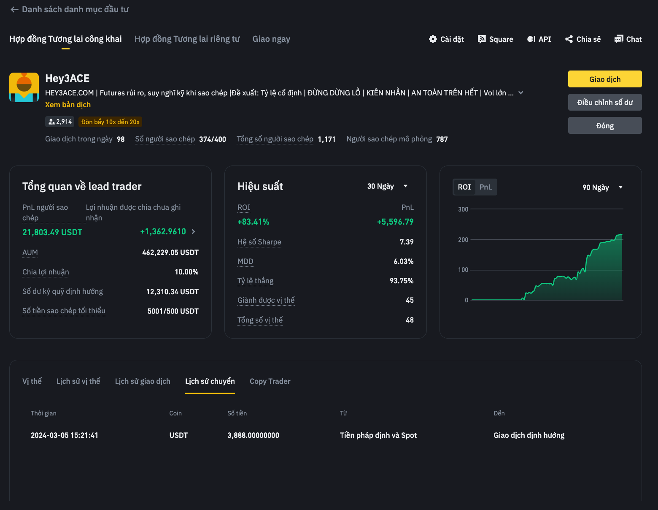Open the 90 Ngày chart period dropdown
658x510 pixels.
tap(603, 187)
